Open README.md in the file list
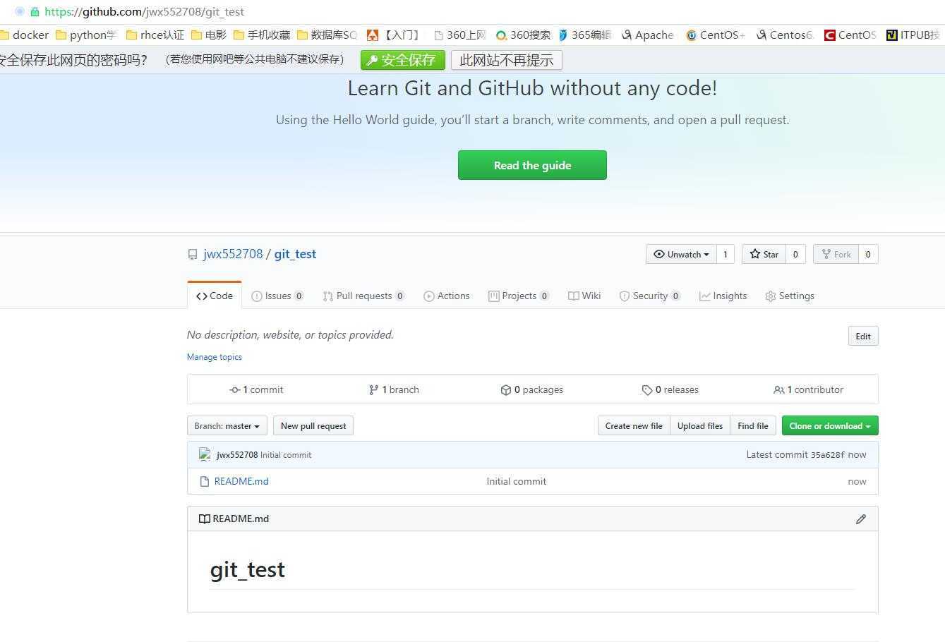The height and width of the screenshot is (642, 945). pyautogui.click(x=241, y=482)
